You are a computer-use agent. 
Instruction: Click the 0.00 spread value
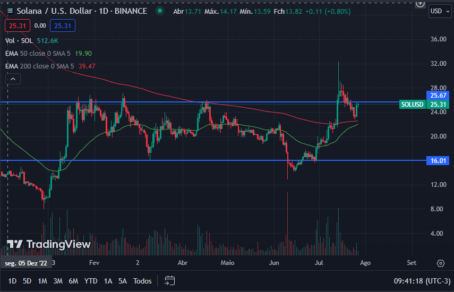coord(40,25)
